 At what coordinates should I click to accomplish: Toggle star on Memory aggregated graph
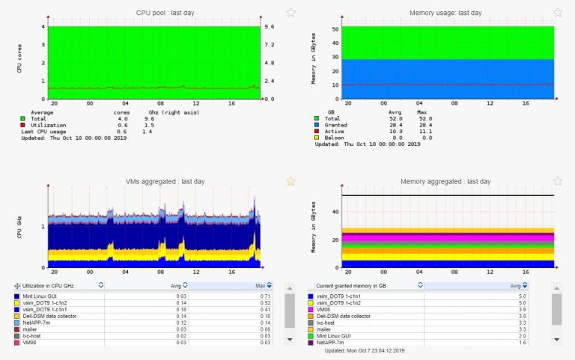557,181
